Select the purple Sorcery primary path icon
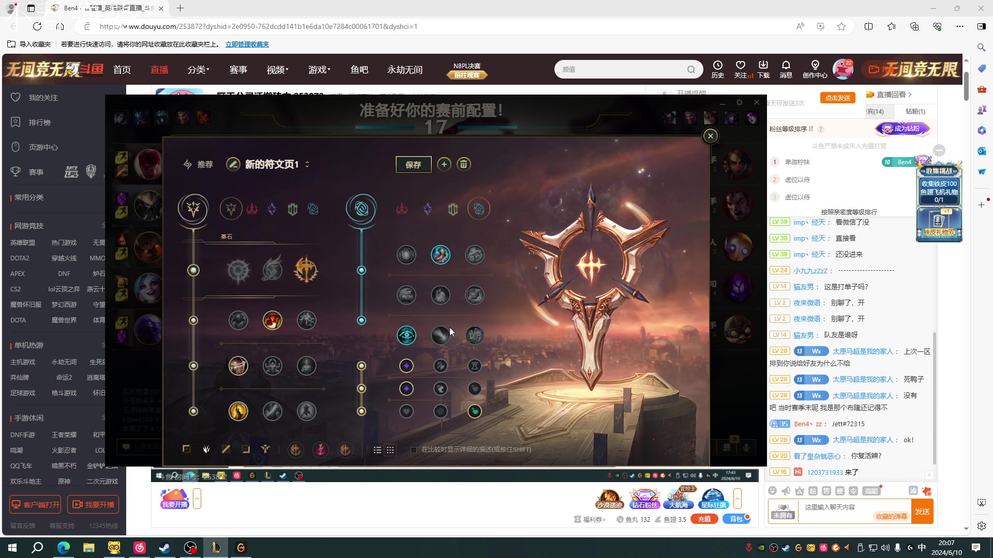Image resolution: width=993 pixels, height=558 pixels. tap(272, 209)
